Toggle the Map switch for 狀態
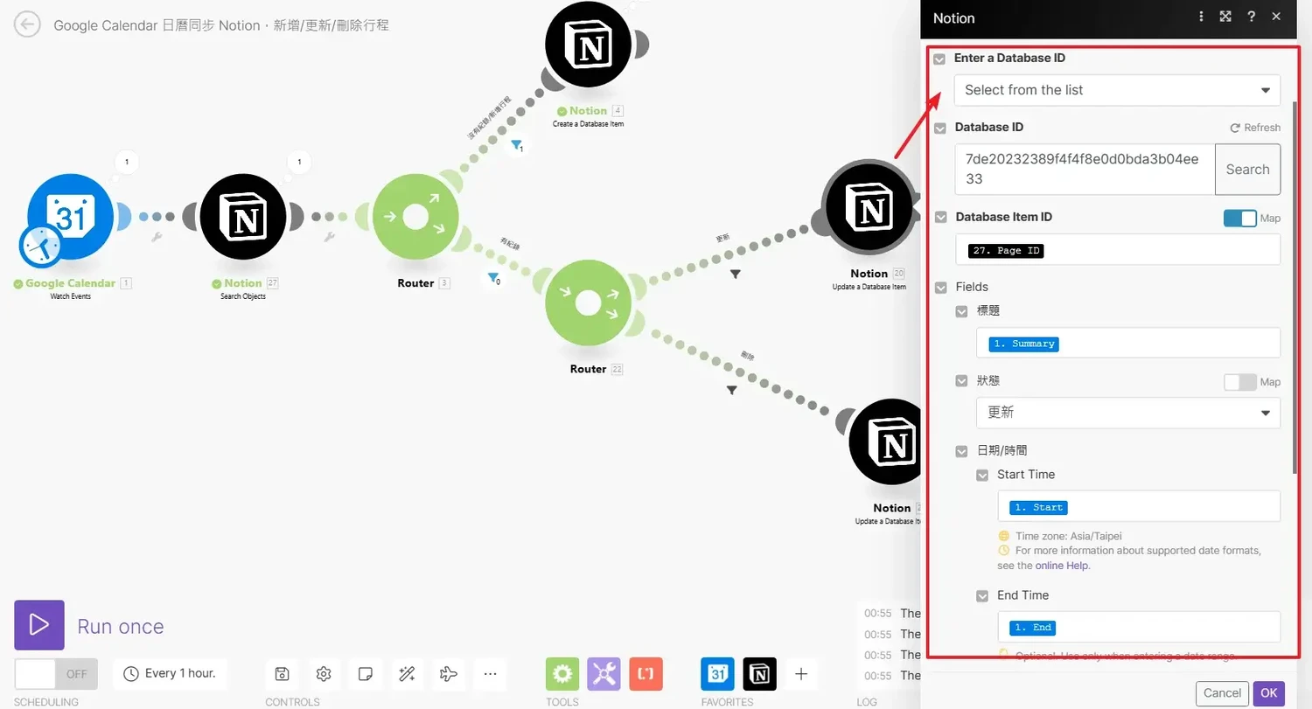Screen dimensions: 1312x709 pos(1239,382)
